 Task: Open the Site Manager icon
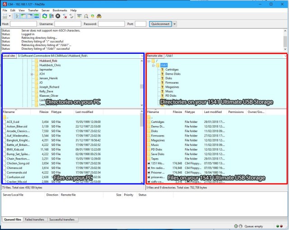click(x=5, y=16)
